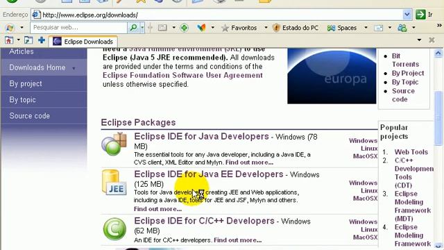Select the Eclipse Downloads tab
Image resolution: width=444 pixels, height=250 pixels.
(83, 42)
